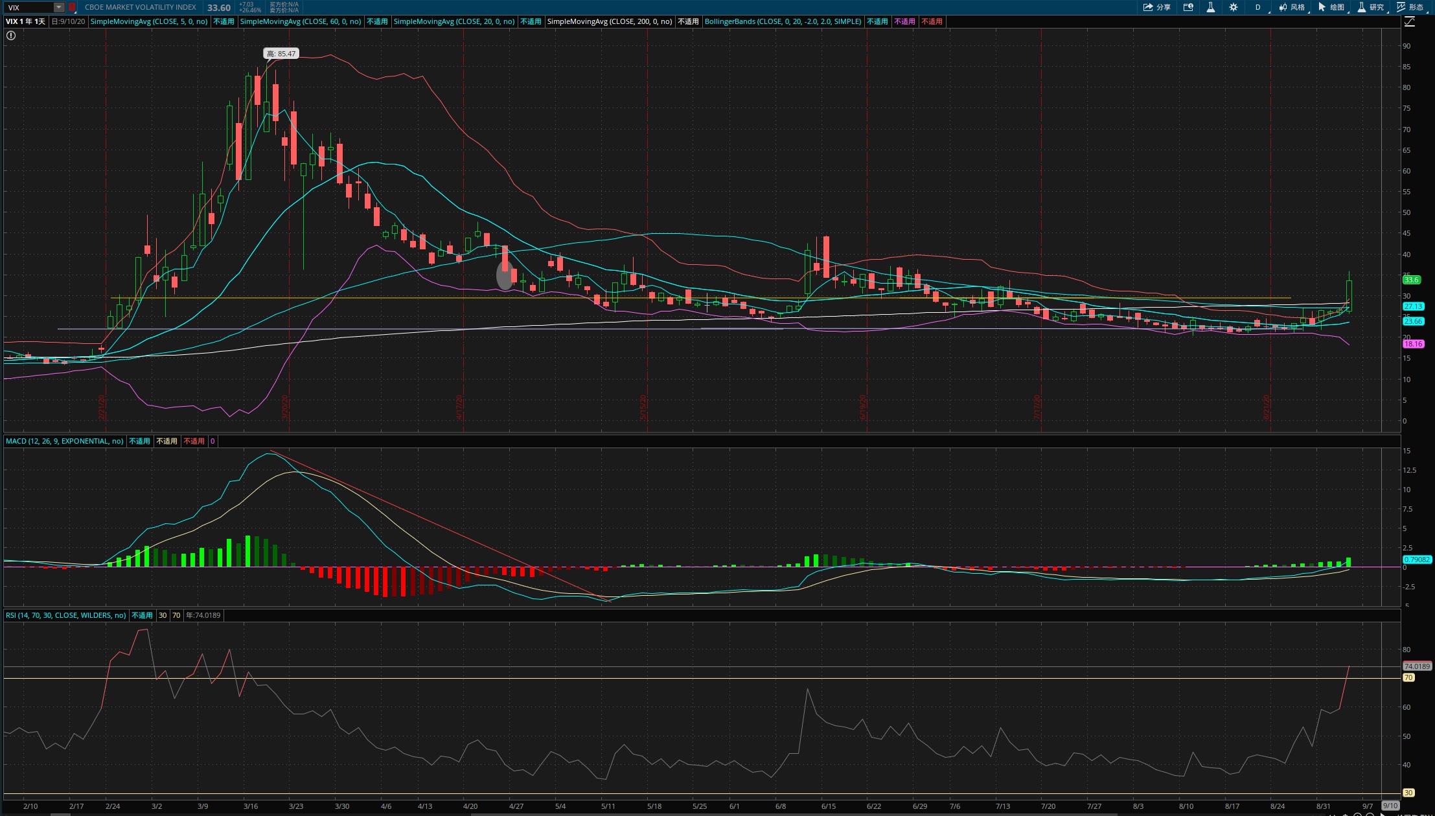Click the flask Edit Studies icon
1435x816 pixels.
point(1210,7)
